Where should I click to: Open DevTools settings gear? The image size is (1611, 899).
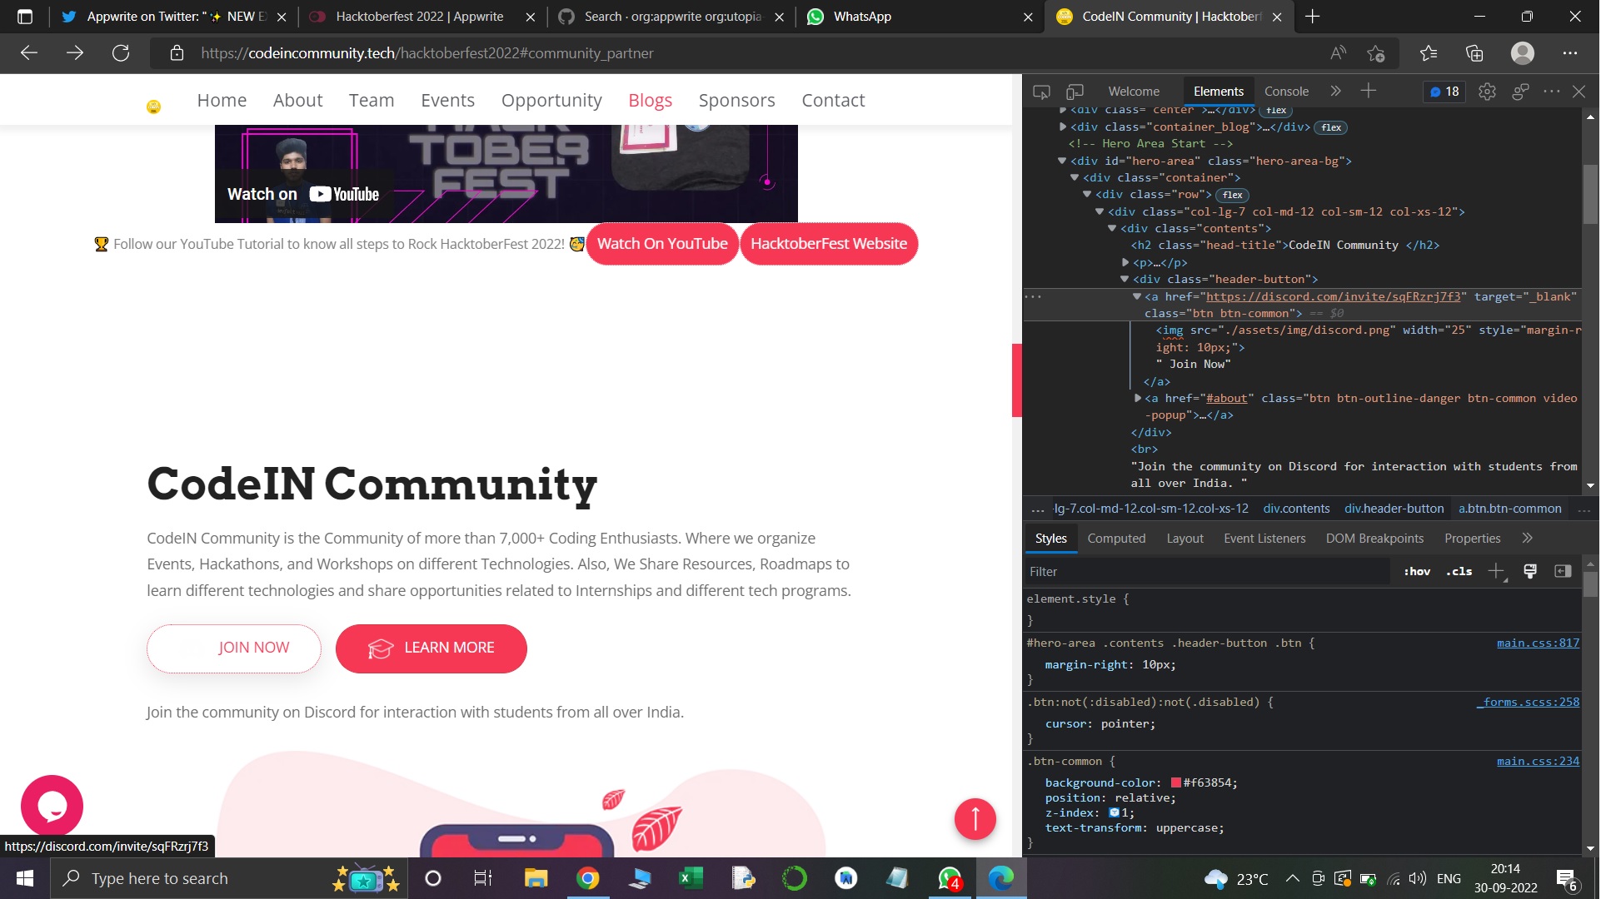point(1488,92)
